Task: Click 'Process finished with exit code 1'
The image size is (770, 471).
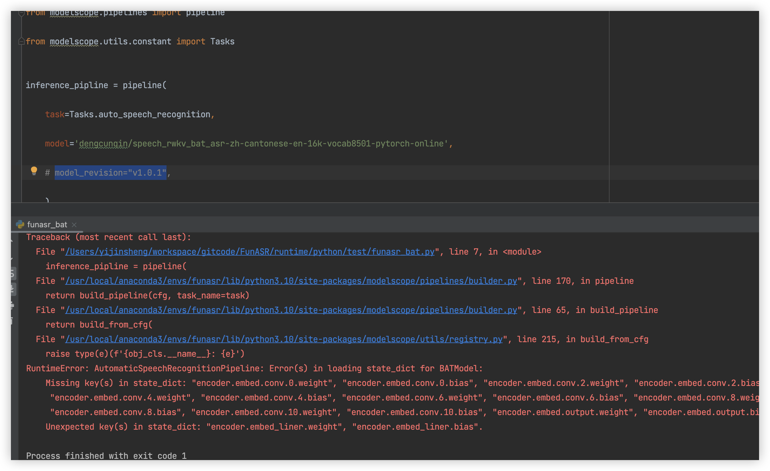Action: 106,456
